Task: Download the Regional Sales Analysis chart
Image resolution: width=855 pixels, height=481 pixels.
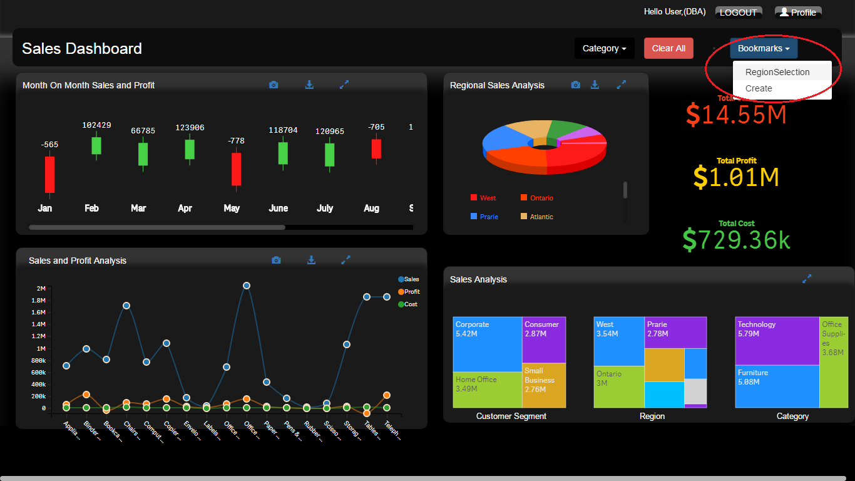Action: coord(595,85)
